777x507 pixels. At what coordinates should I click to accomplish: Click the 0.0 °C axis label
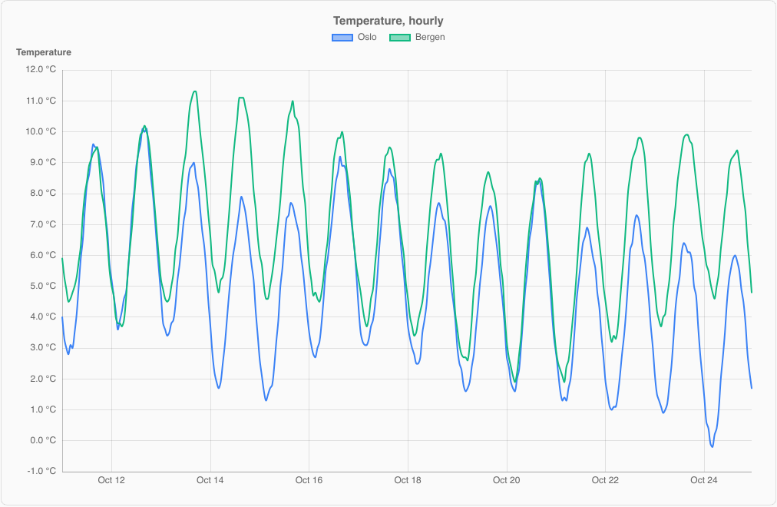pos(43,440)
